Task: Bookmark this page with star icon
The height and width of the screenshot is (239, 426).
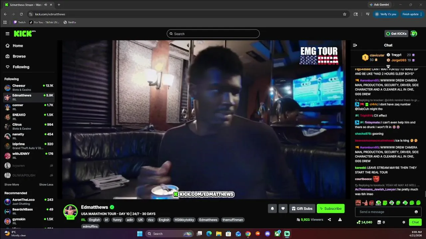Action: pos(344,14)
